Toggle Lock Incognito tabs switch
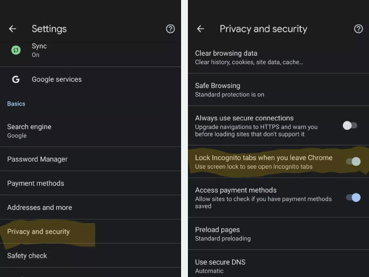The height and width of the screenshot is (277, 369). [353, 162]
